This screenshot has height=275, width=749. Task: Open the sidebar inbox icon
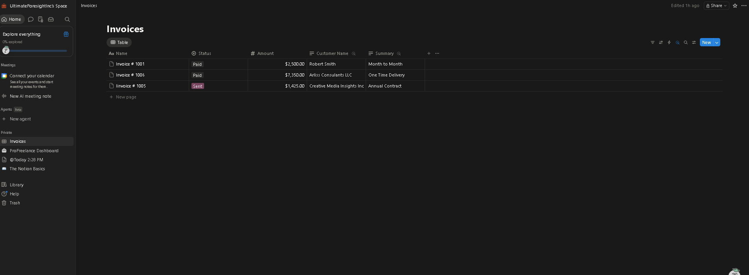point(51,19)
